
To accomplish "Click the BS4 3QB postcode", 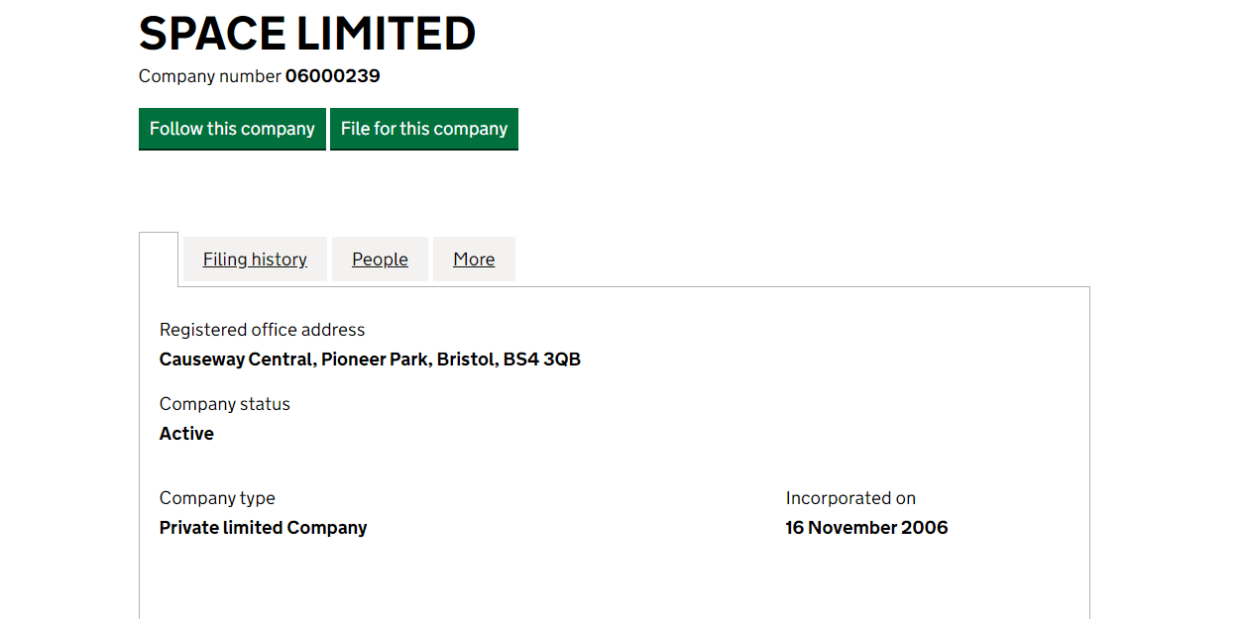I will (x=542, y=360).
